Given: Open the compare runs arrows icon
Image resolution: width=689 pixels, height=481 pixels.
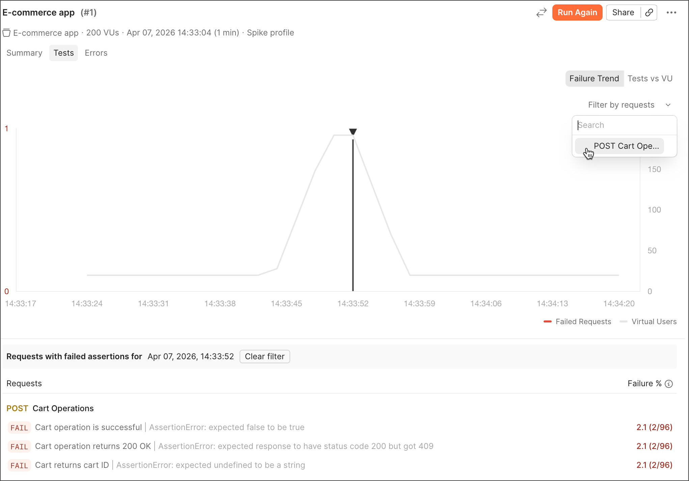Looking at the screenshot, I should (x=541, y=12).
